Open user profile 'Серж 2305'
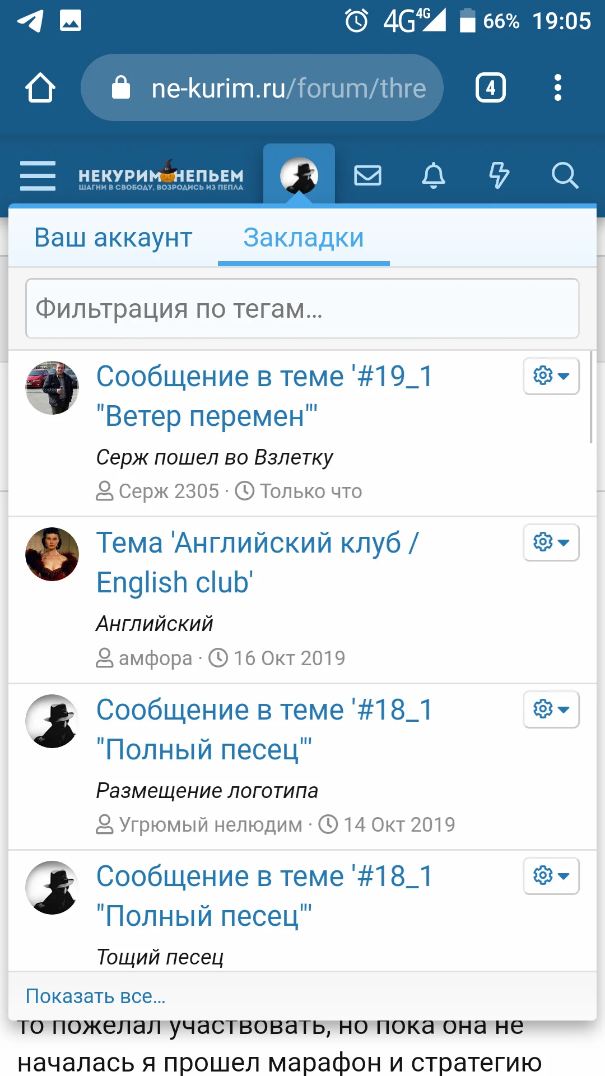This screenshot has height=1076, width=605. click(169, 490)
